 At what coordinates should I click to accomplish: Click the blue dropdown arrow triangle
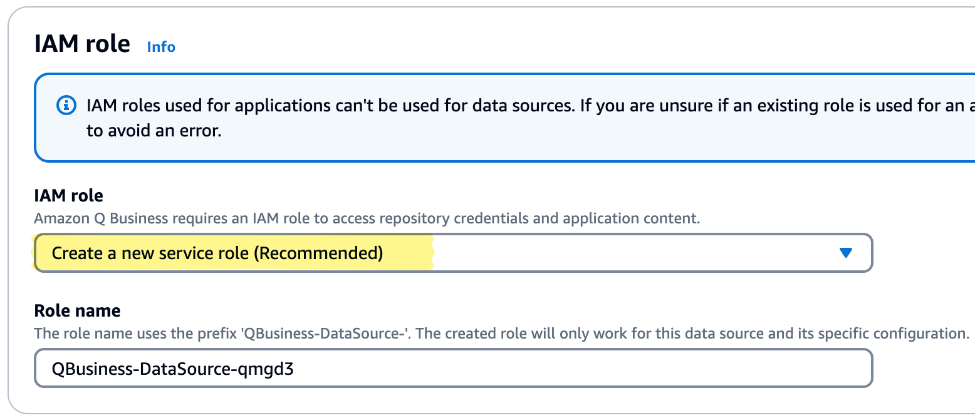(845, 253)
